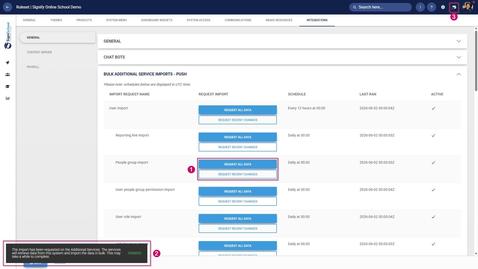This screenshot has width=478, height=269.
Task: Collapse Bulk Additional Service Imports section
Action: (x=459, y=74)
